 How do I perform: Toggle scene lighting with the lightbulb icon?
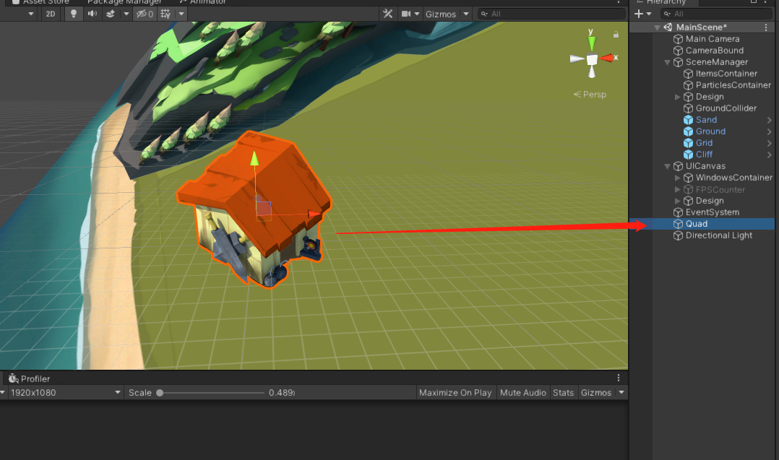(74, 14)
